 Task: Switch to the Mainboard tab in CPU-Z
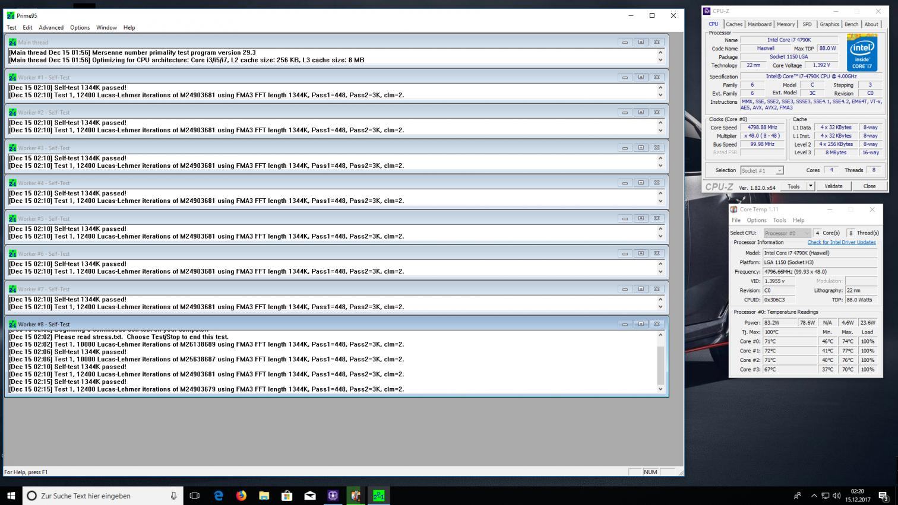pyautogui.click(x=760, y=24)
